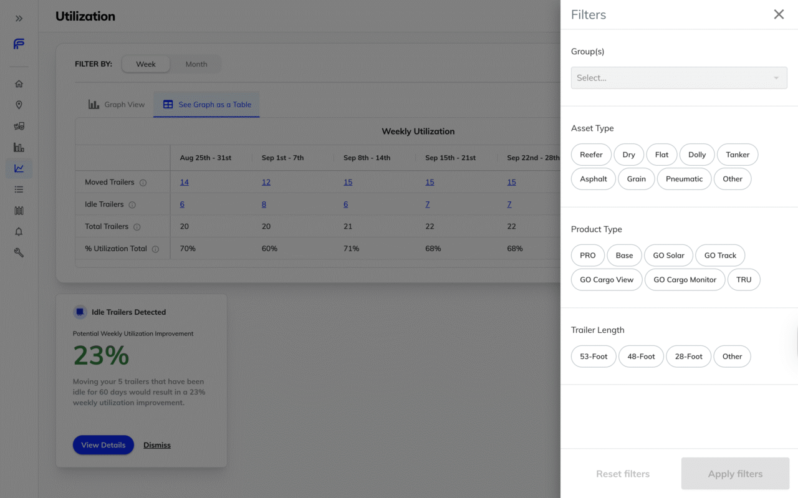The image size is (798, 498).
Task: Switch to Graph View tab
Action: pos(117,105)
